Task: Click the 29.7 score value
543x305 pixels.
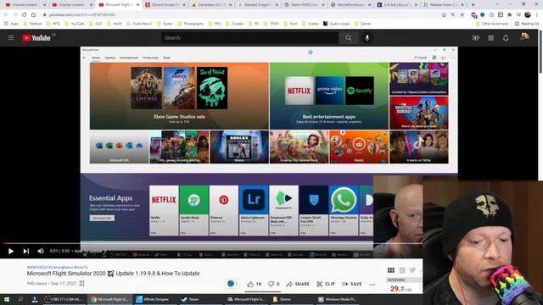Action: (397, 289)
